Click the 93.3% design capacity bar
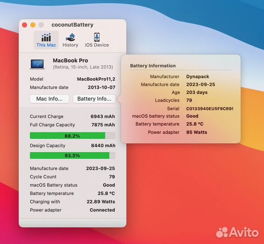 tap(73, 155)
